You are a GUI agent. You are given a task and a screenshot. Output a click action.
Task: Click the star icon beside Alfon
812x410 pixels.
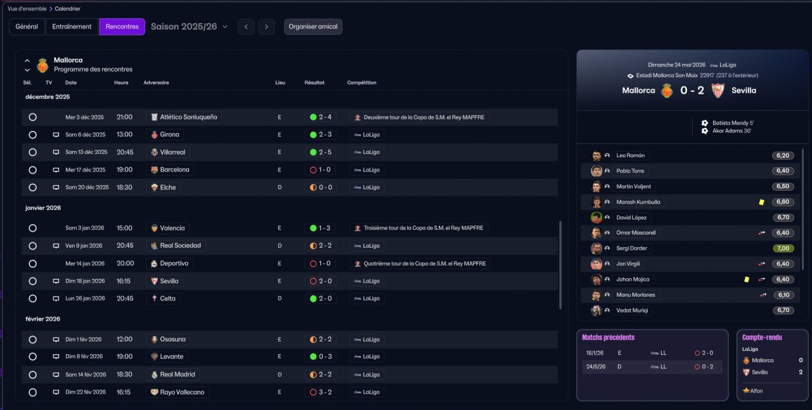[746, 391]
